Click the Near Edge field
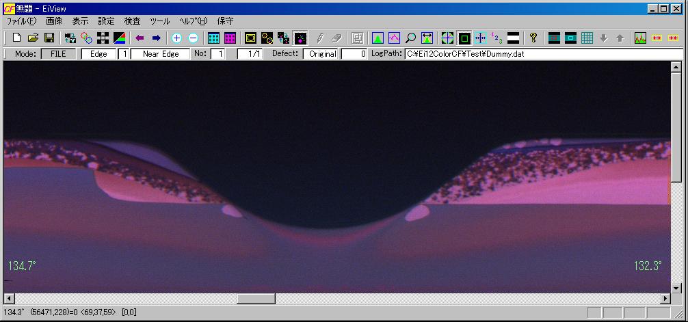Screen dimensions: 688x322 coord(161,54)
